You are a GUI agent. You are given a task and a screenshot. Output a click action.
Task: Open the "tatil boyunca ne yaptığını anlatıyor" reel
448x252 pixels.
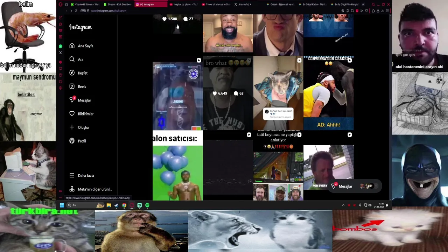pyautogui.click(x=278, y=166)
